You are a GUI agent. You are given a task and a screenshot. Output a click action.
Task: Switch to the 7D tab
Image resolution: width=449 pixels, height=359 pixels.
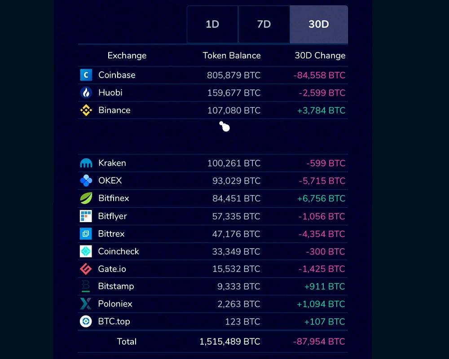coord(264,24)
